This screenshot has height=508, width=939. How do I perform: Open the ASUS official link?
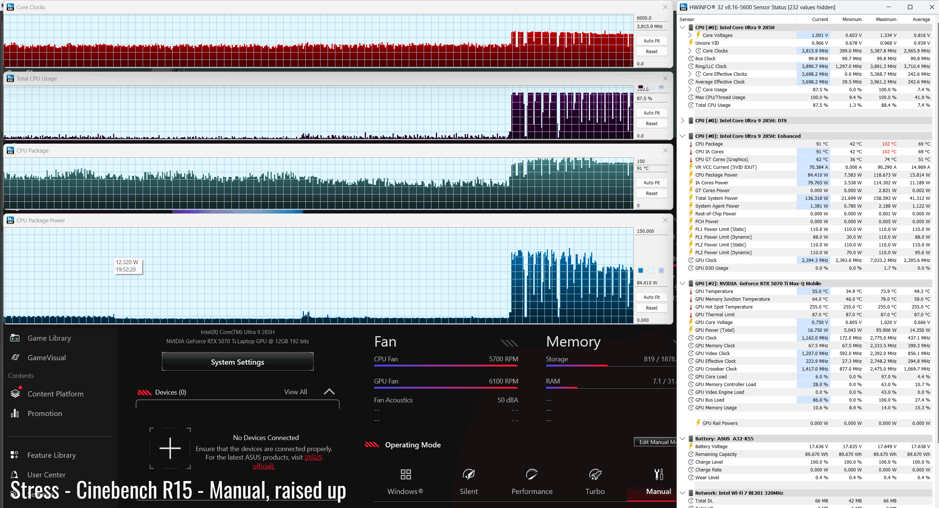288,462
